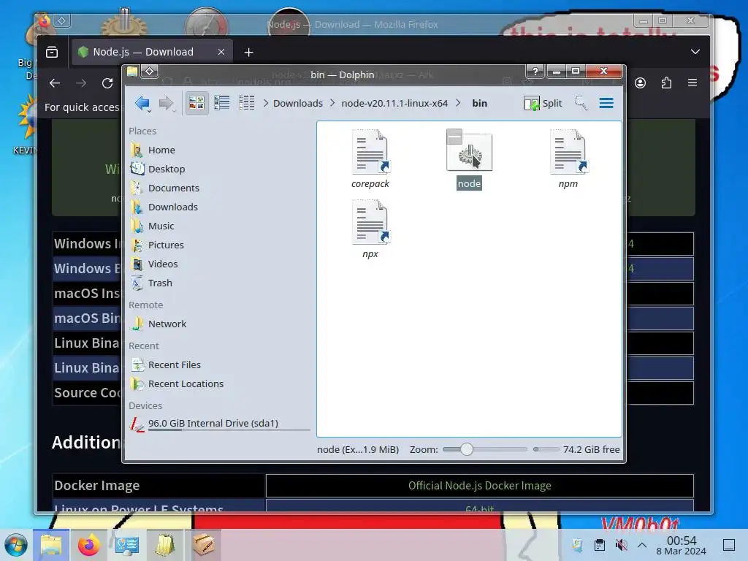
Task: Open Official Node.js Docker Image link
Action: [479, 486]
